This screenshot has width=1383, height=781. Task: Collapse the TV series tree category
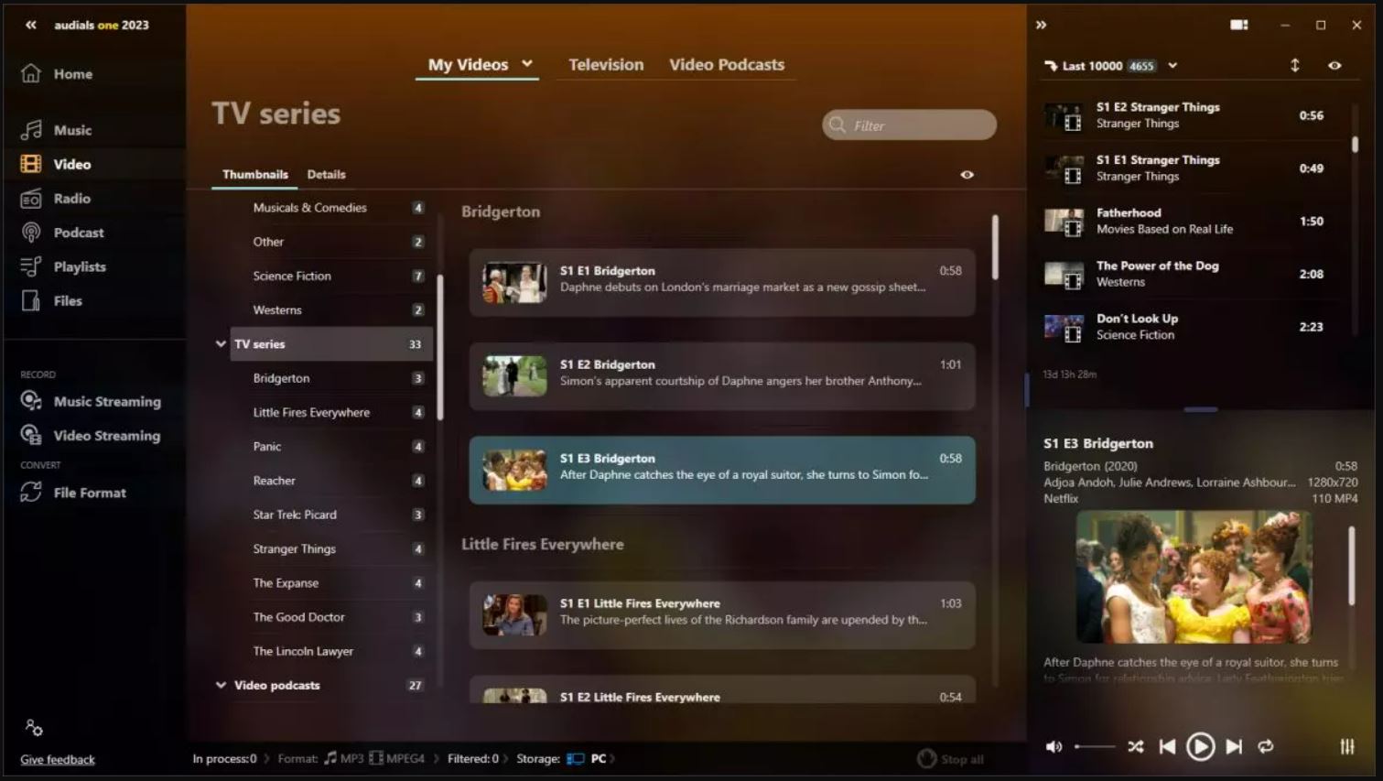tap(221, 344)
